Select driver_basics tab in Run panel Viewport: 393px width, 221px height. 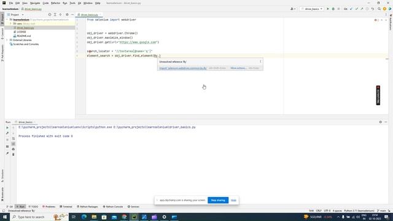25,122
